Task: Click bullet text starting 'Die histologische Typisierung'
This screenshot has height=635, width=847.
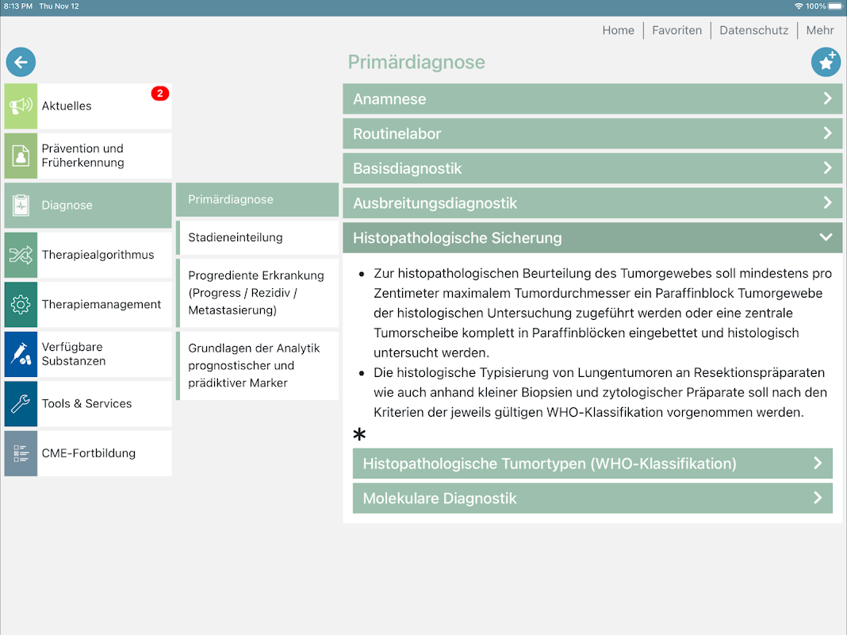Action: tap(600, 392)
